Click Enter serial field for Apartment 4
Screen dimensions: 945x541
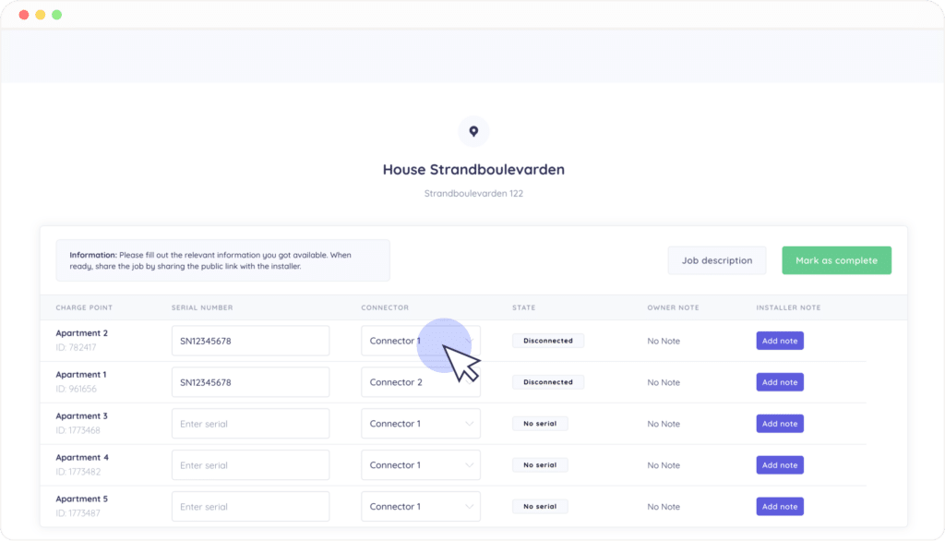[250, 465]
